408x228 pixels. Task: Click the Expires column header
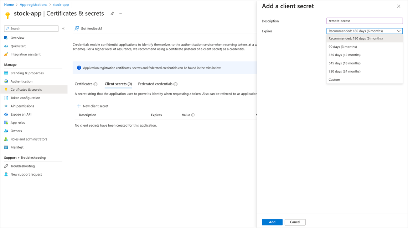pyautogui.click(x=156, y=115)
